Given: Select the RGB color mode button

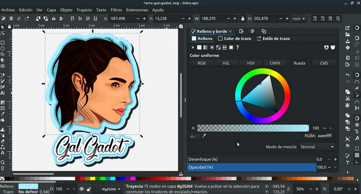Looking at the screenshot, I should (x=202, y=63).
